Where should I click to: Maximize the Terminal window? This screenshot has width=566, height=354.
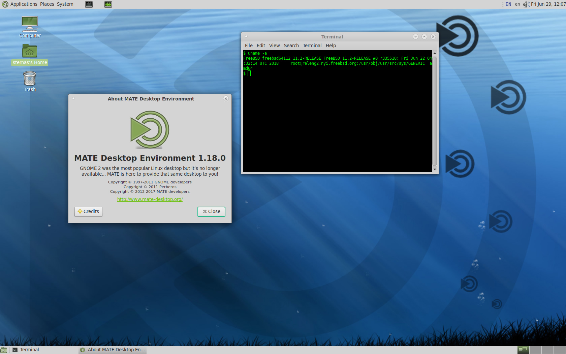point(424,36)
